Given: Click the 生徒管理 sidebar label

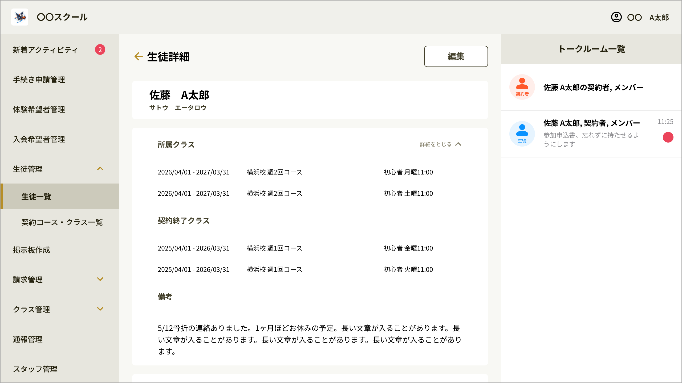Looking at the screenshot, I should 28,169.
